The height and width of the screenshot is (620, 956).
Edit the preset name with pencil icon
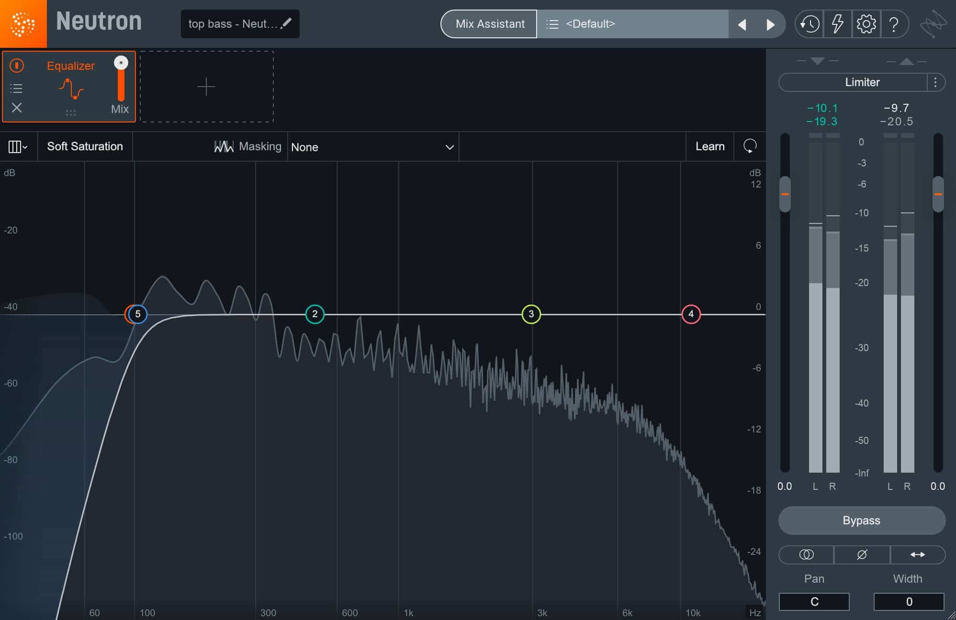(287, 23)
